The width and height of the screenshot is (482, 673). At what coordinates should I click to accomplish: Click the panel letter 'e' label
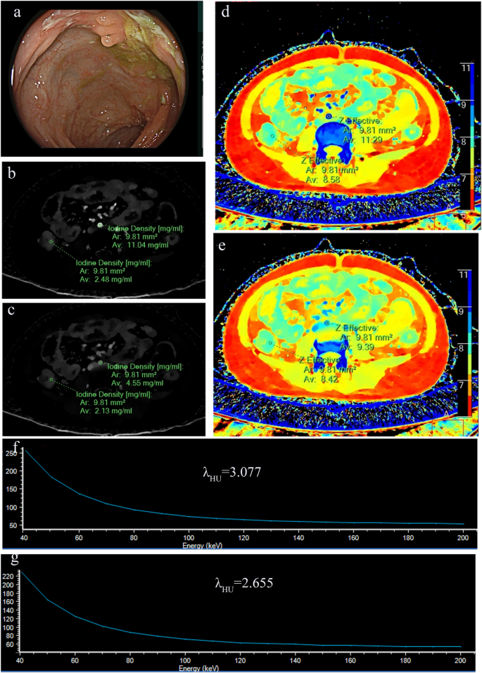[x=223, y=248]
